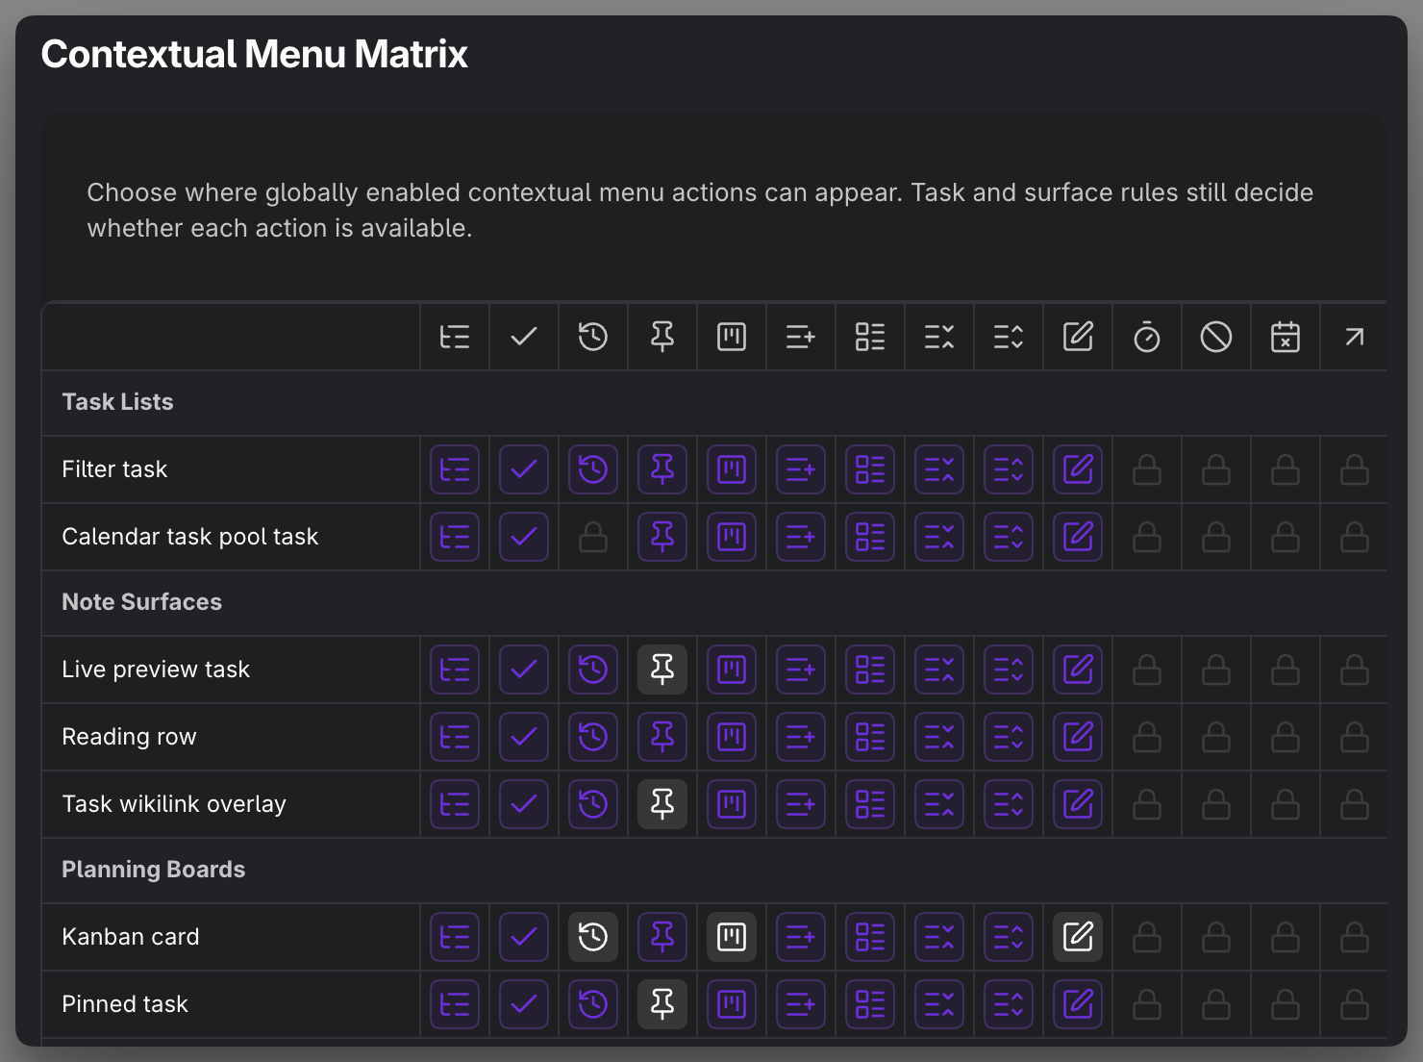Viewport: 1423px width, 1062px height.
Task: Click the 'Task wikilink overlay' row label
Action: coord(174,804)
